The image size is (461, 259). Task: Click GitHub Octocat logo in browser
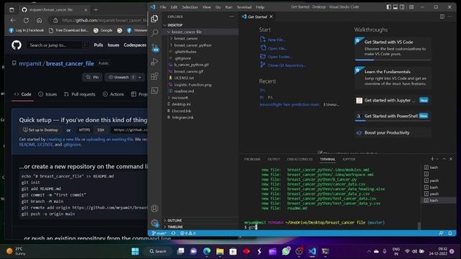17,45
